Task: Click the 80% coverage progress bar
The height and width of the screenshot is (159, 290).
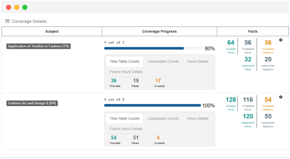Action: 154,48
